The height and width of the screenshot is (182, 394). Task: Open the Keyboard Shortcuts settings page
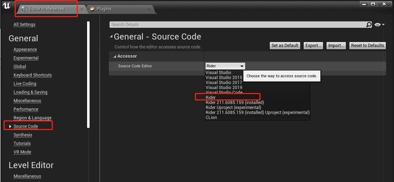pos(33,75)
